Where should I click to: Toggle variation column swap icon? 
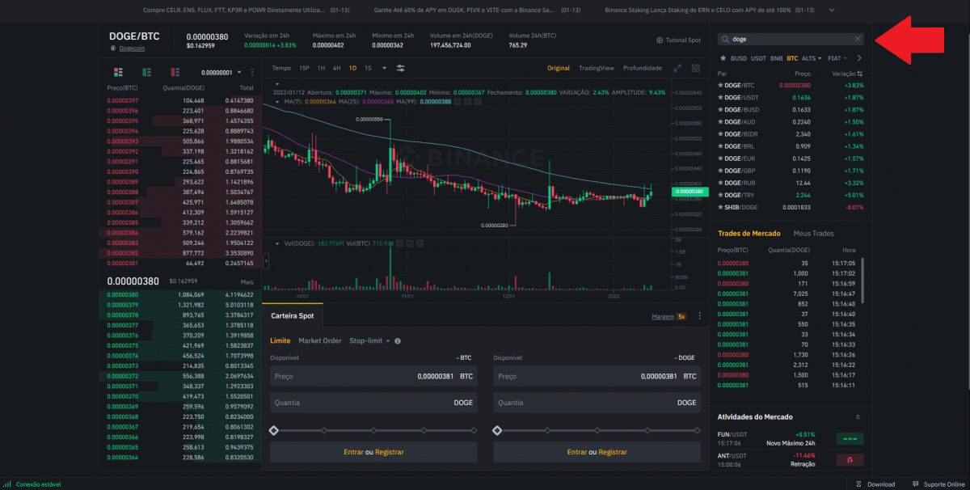(861, 74)
